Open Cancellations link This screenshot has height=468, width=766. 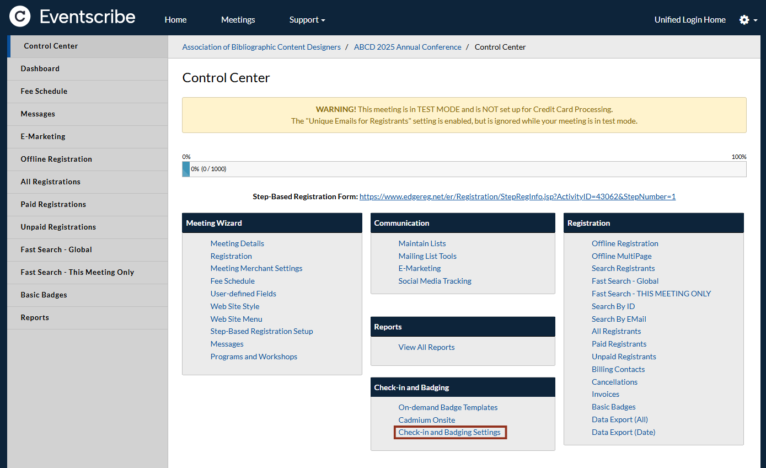615,382
